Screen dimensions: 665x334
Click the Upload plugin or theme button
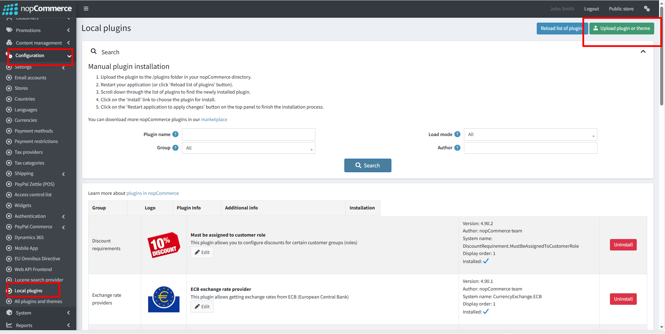[x=622, y=29]
